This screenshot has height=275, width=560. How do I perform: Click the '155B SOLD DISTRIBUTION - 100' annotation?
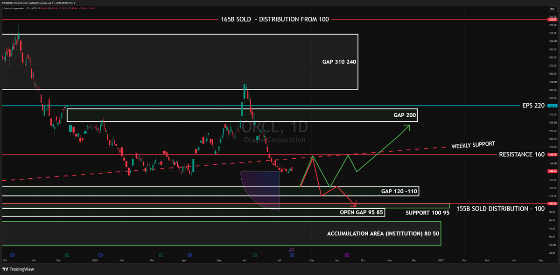[x=500, y=209]
